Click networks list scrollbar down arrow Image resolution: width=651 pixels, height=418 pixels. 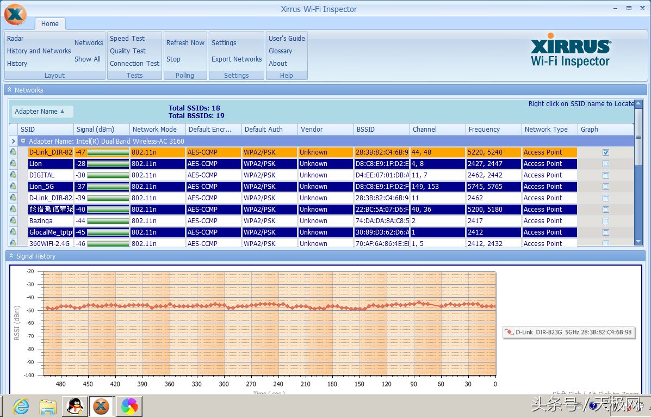point(638,242)
